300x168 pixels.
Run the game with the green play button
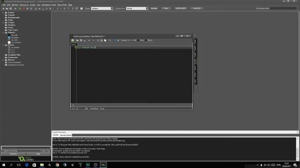[x=20, y=8]
